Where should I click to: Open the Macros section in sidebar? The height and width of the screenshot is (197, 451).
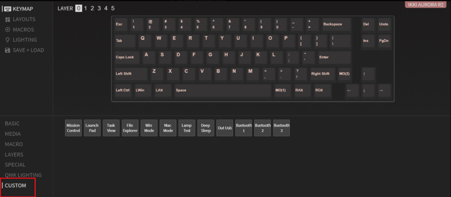coord(20,30)
